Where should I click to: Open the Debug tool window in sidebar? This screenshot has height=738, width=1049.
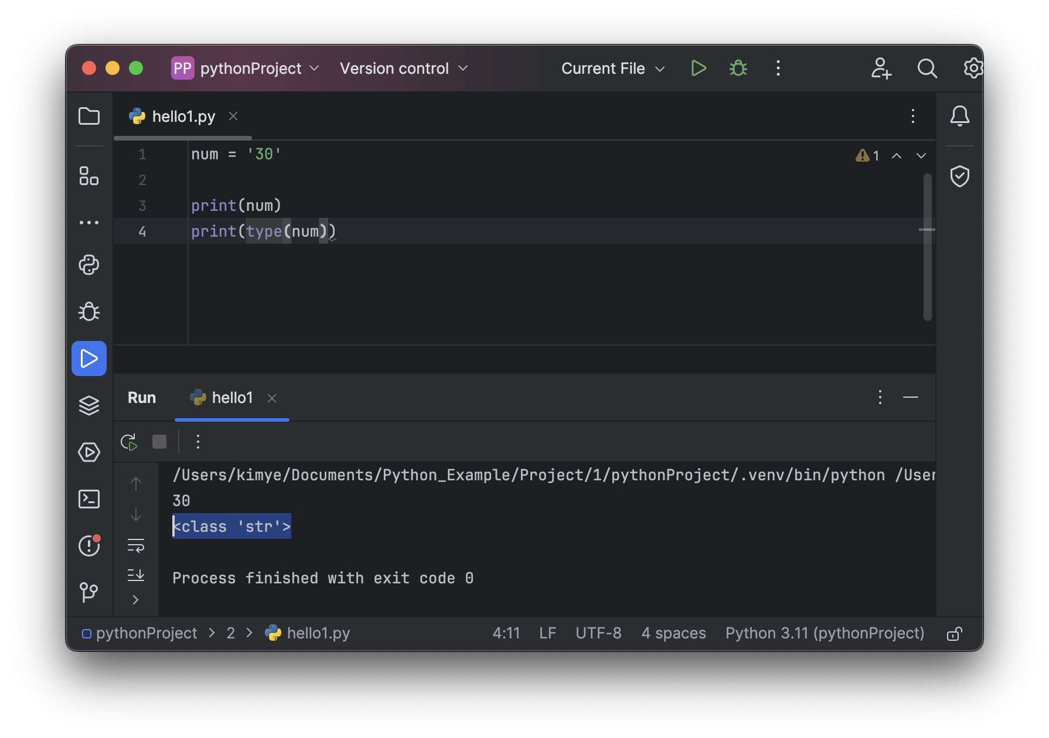pyautogui.click(x=89, y=312)
